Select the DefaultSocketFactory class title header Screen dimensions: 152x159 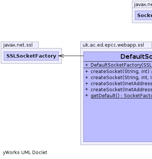[x=118, y=56]
